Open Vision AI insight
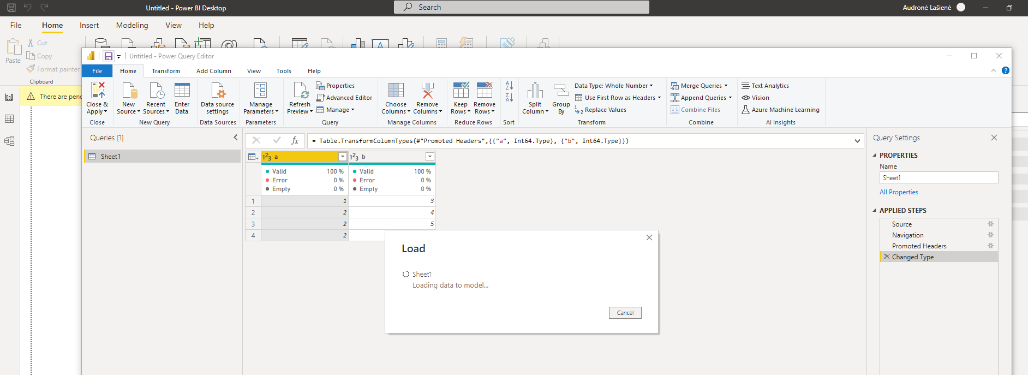The image size is (1028, 375). pos(755,98)
